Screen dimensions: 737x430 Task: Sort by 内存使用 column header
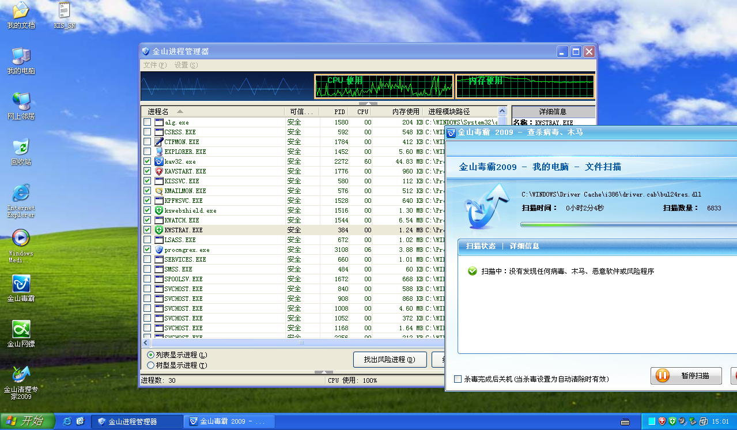[398, 112]
